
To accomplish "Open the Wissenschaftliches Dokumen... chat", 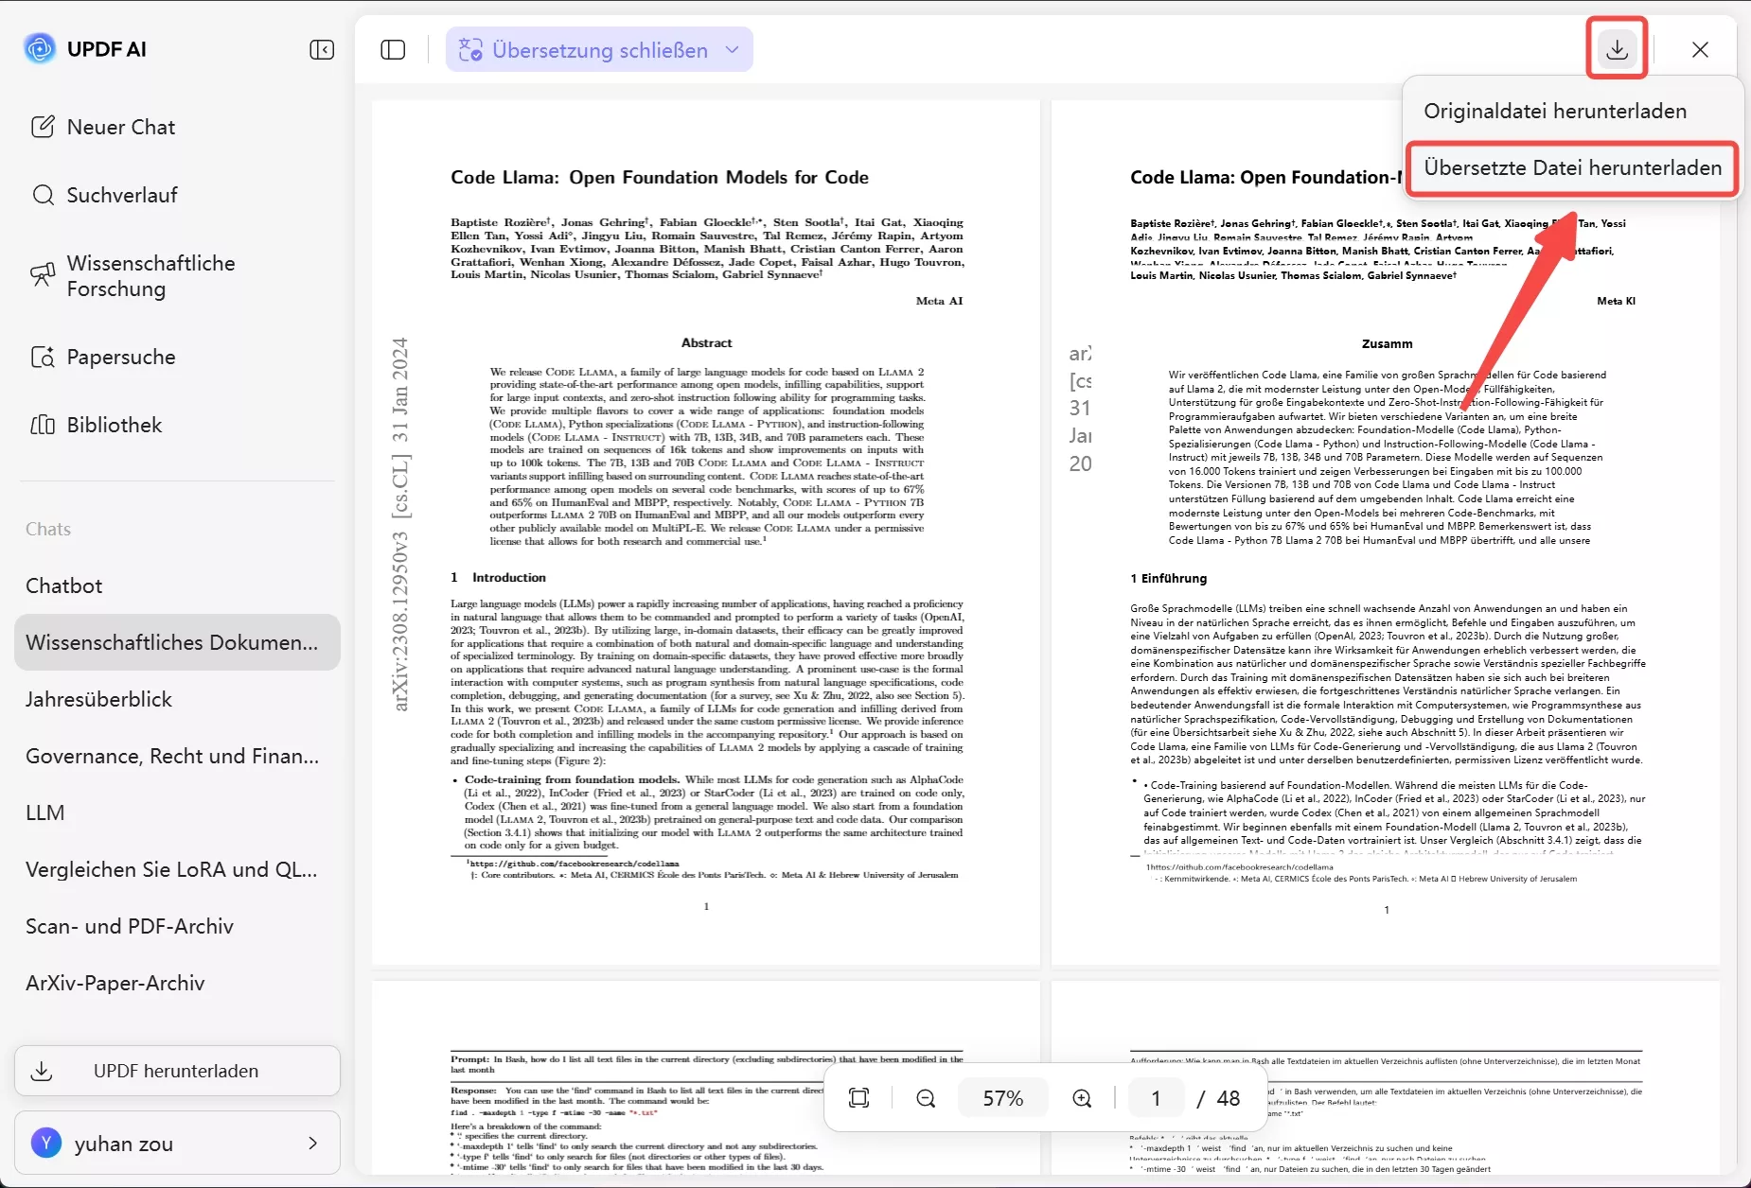I will 177,642.
